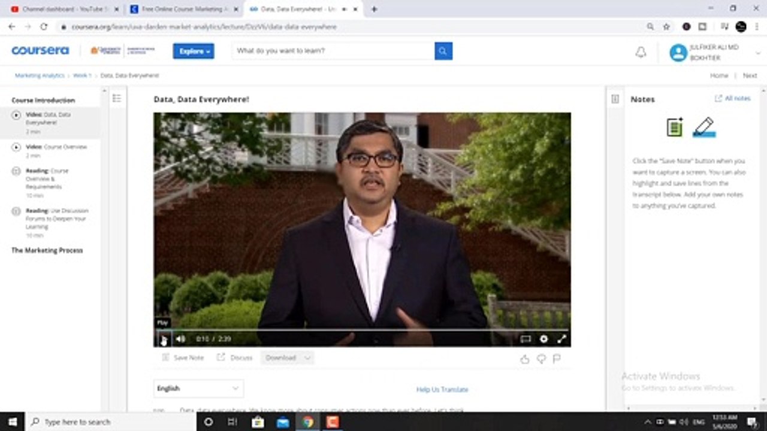Open Task View on taskbar
Image resolution: width=767 pixels, height=431 pixels.
232,421
